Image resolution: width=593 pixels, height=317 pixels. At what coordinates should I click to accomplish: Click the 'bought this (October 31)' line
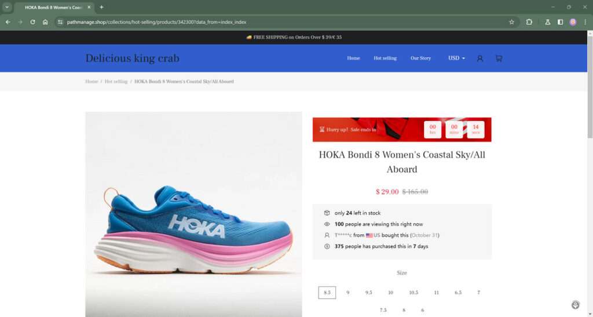click(387, 235)
